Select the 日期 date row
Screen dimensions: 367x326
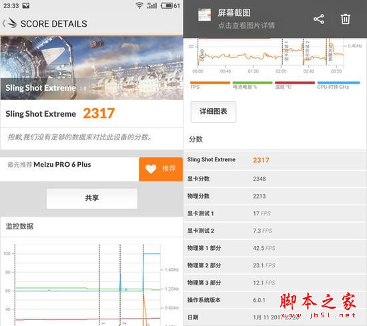(275, 317)
